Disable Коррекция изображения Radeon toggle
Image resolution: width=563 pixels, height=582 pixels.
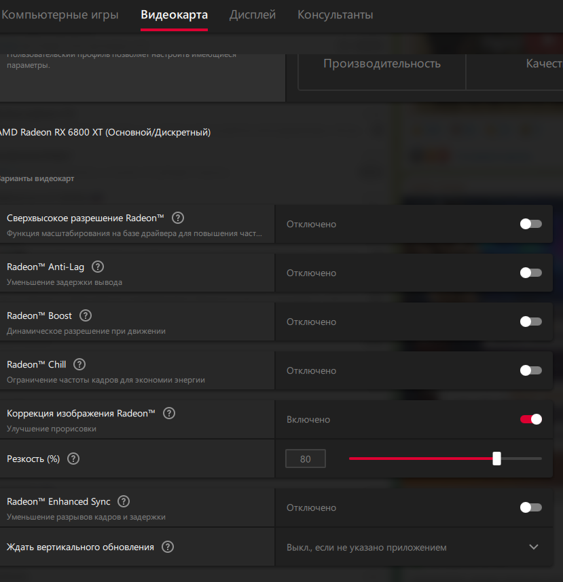530,419
